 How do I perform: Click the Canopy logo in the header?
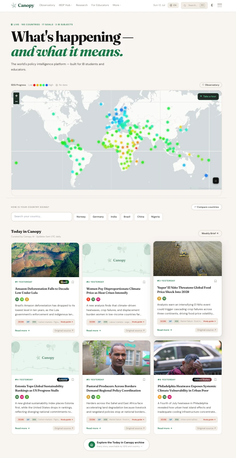coord(23,5)
